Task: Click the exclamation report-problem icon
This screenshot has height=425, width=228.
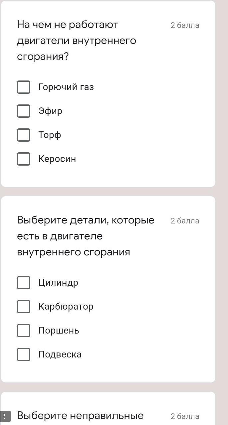Action: coord(5,416)
